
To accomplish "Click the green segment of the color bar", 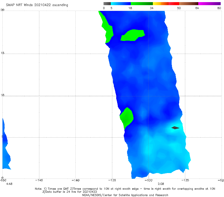I will [x=142, y=4].
